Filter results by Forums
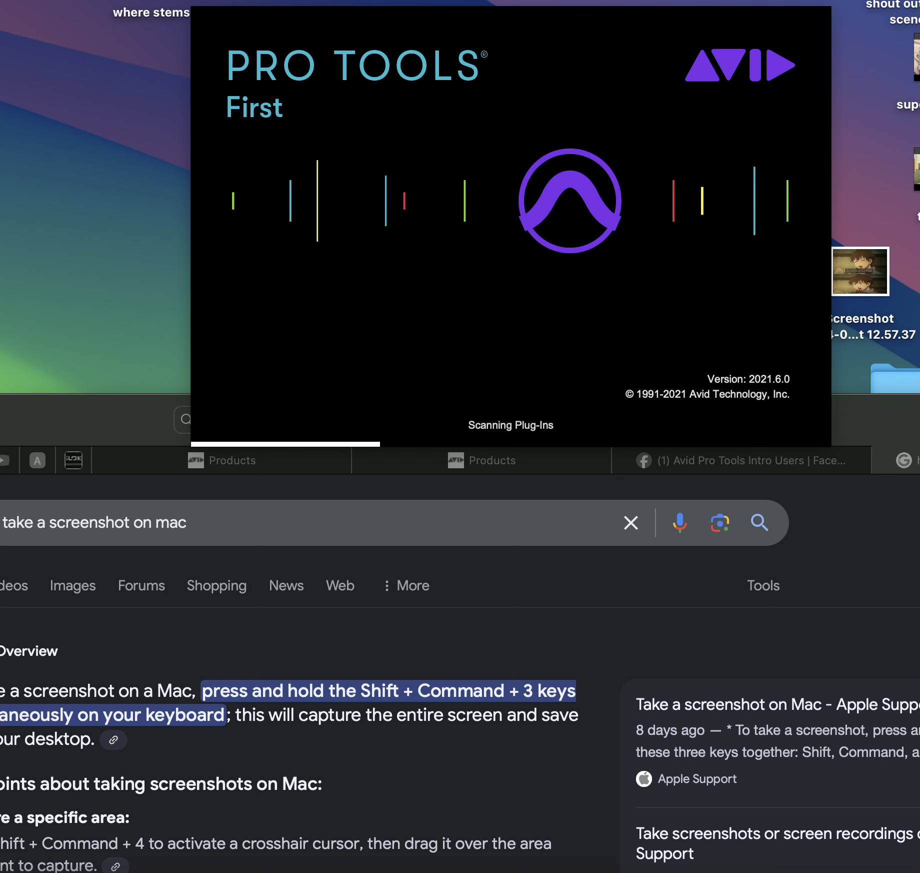This screenshot has width=920, height=873. coord(141,586)
